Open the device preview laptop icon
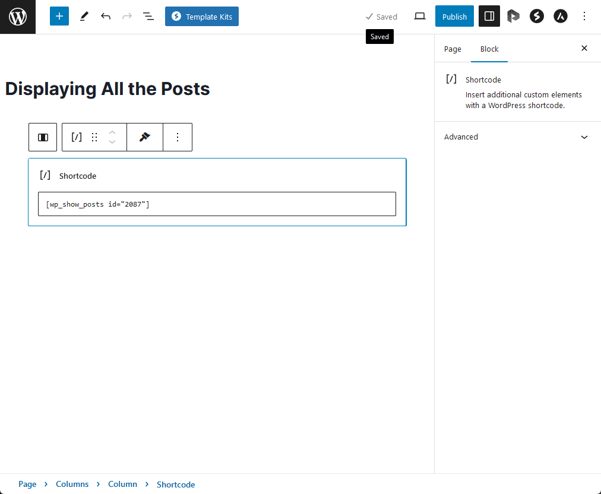Screen dimensions: 601x494 tap(420, 16)
